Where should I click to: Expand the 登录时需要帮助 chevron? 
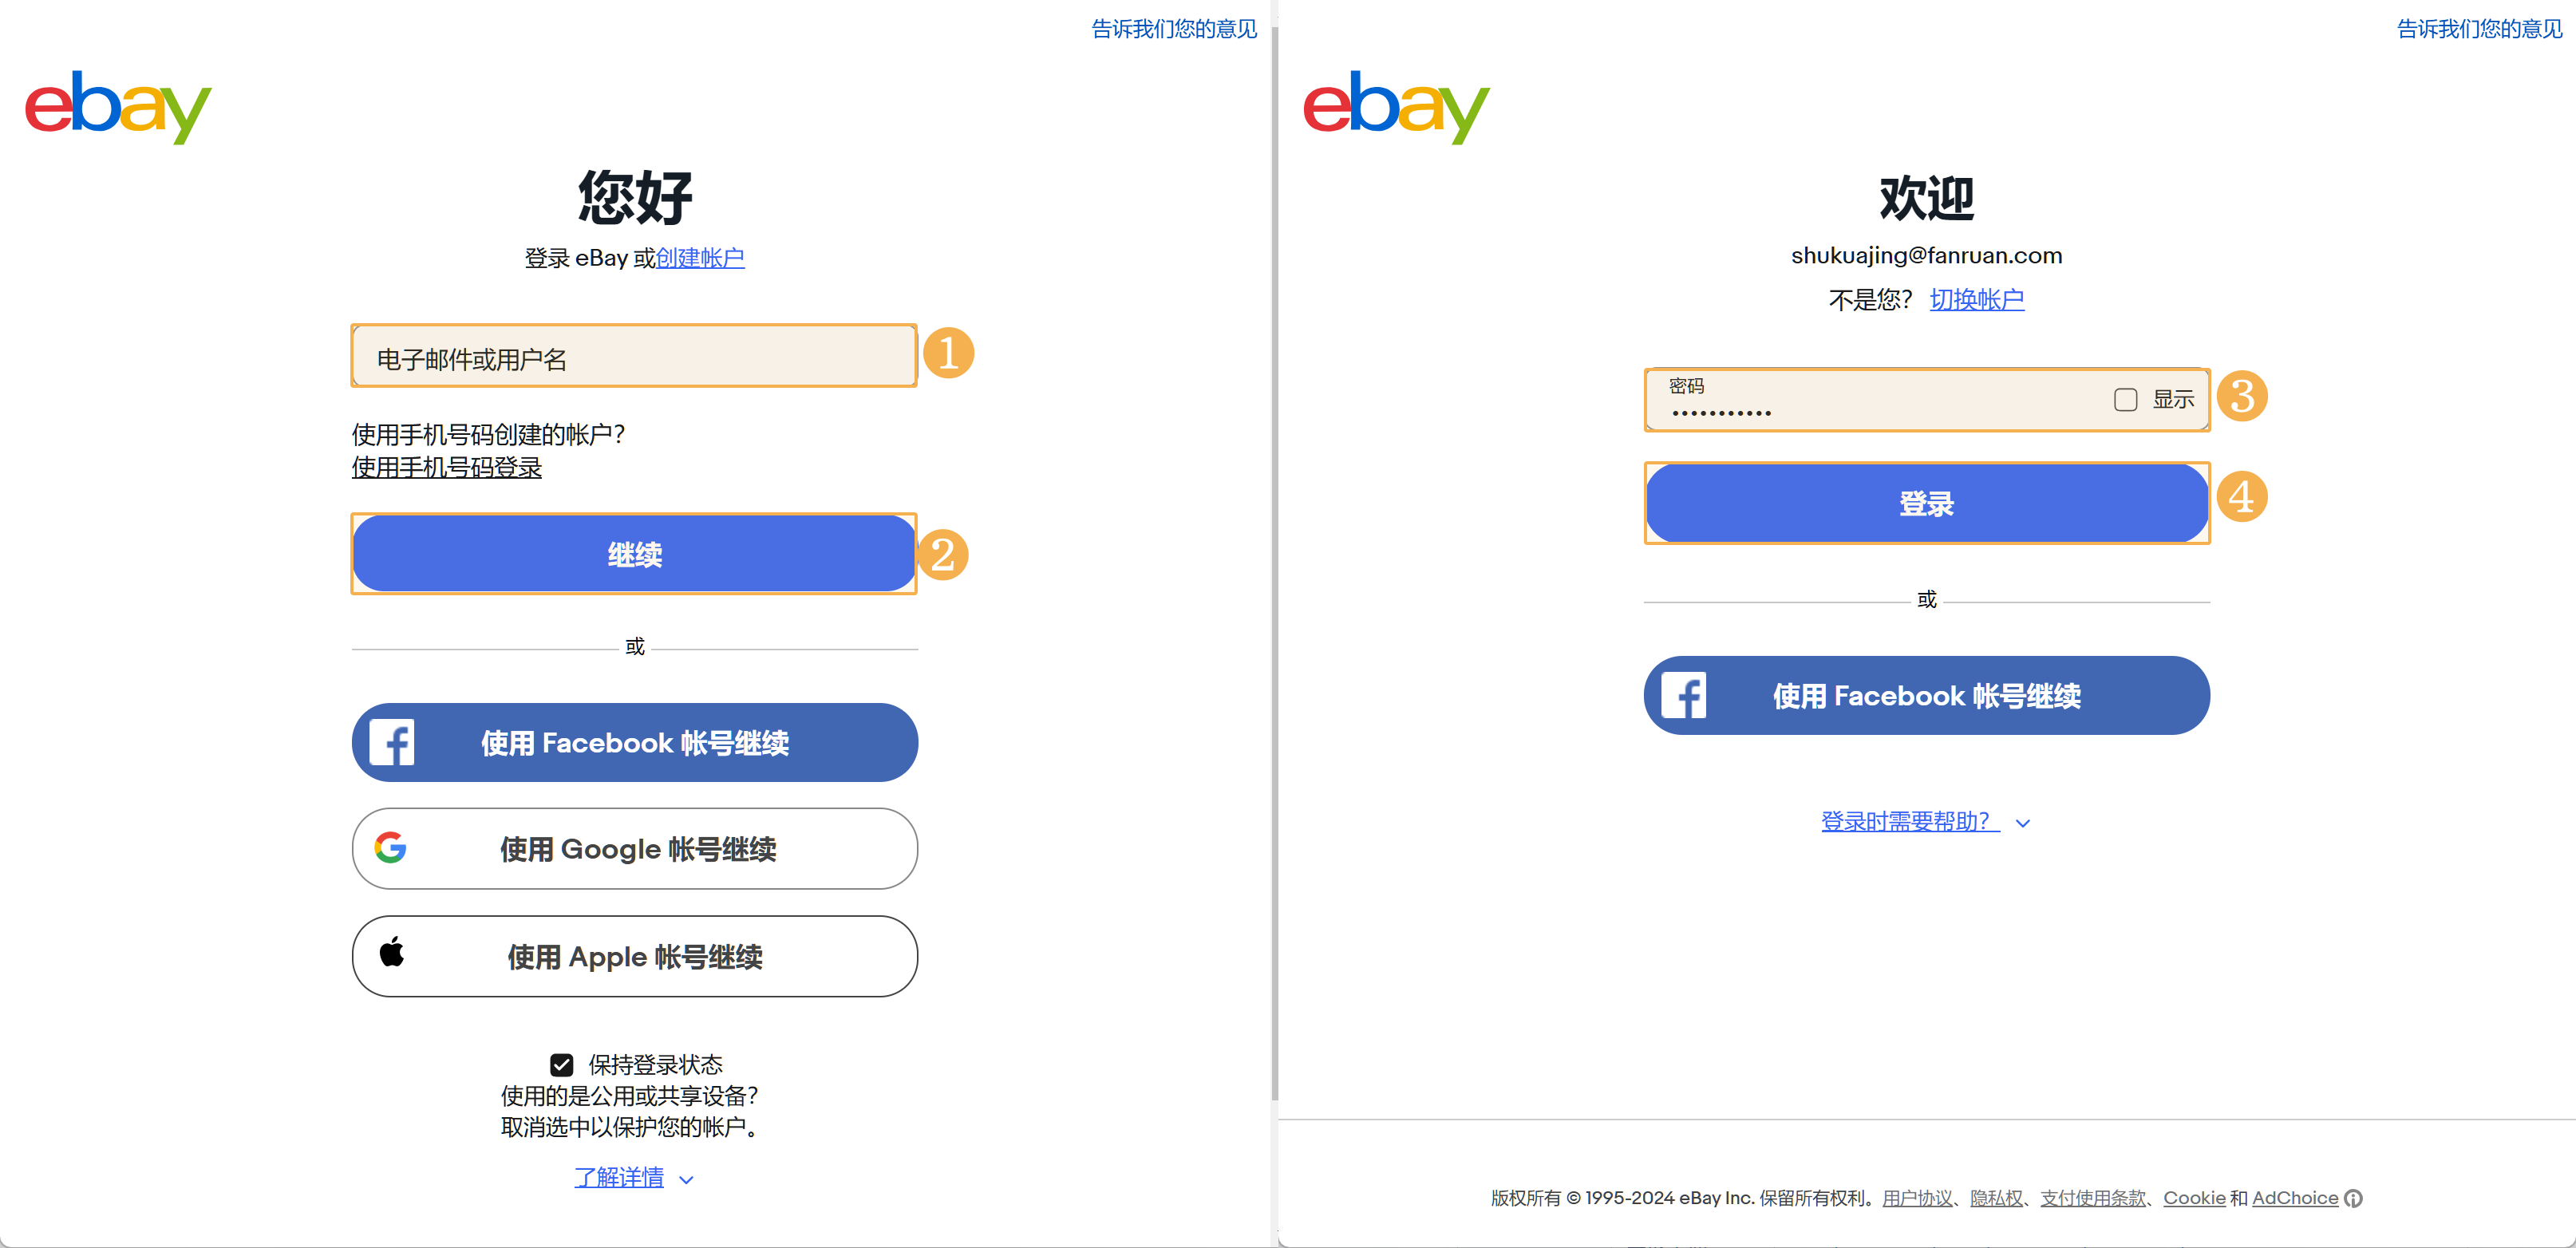(2023, 824)
